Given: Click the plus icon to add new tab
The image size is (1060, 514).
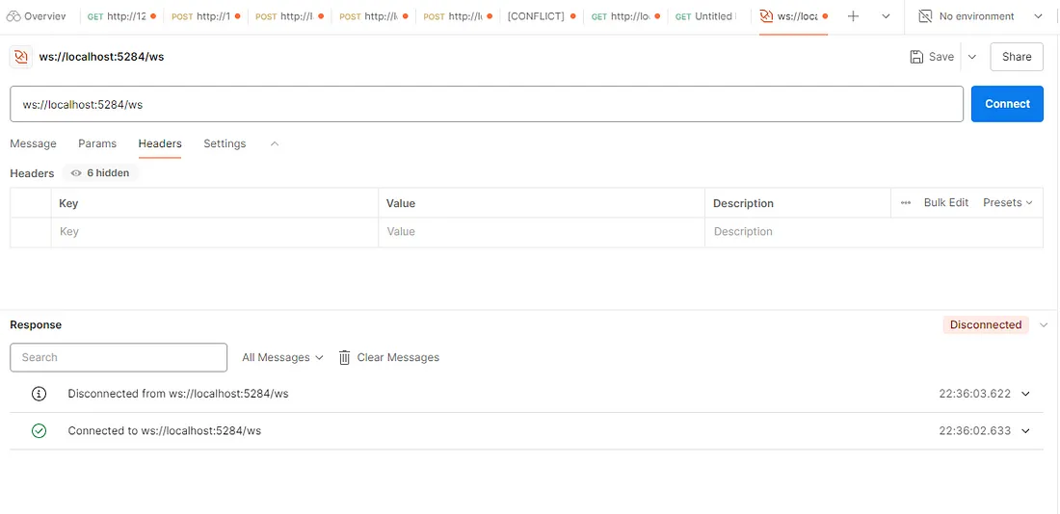Looking at the screenshot, I should tap(853, 16).
